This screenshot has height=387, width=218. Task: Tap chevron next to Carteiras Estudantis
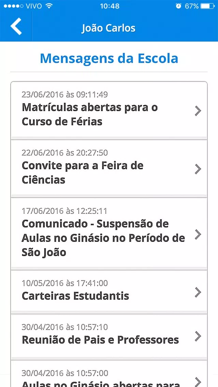tap(198, 292)
